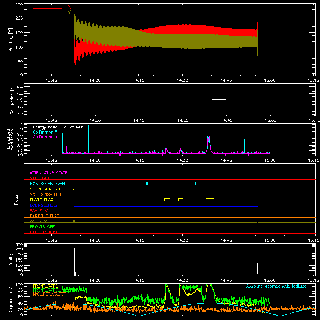
Task: Click the 'Roll period [s]' axis title
Action: (12, 100)
